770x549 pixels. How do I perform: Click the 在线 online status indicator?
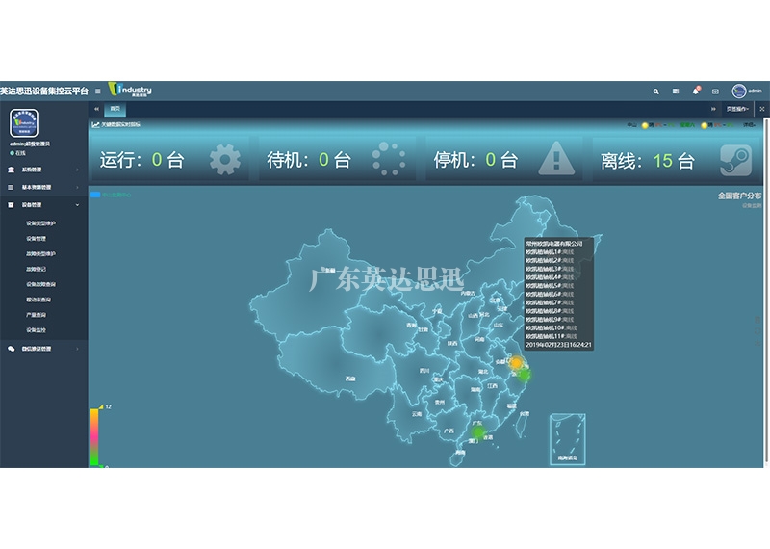18,153
